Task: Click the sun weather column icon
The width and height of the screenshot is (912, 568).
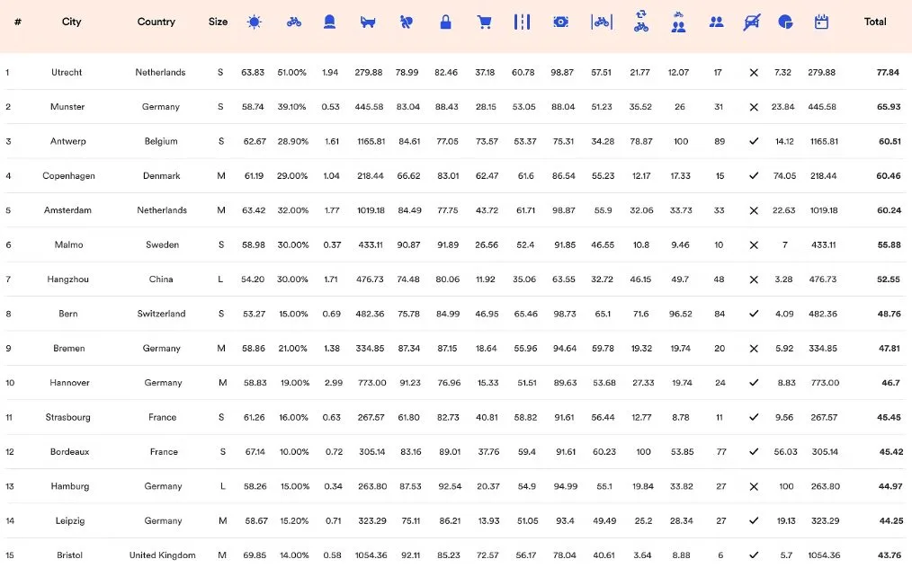Action: tap(255, 22)
